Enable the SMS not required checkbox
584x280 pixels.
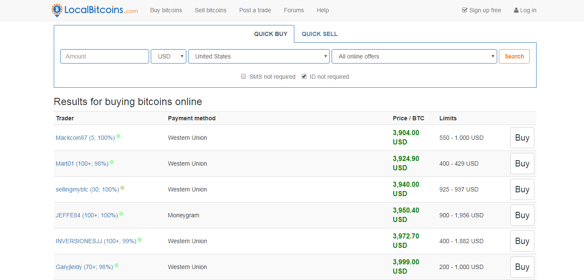coord(244,77)
